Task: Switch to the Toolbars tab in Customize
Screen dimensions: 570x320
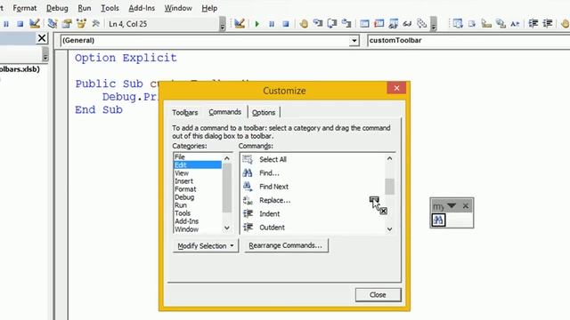Action: point(185,113)
